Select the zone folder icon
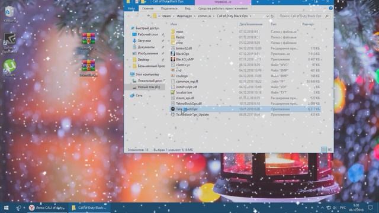The image size is (379, 213). pos(173,43)
